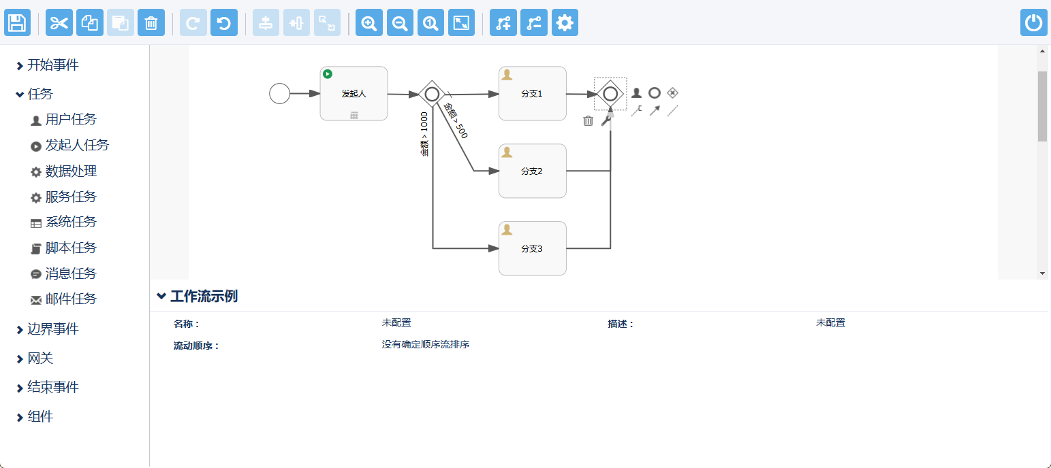This screenshot has width=1051, height=468.
Task: Expand the 网关 category
Action: coord(40,358)
